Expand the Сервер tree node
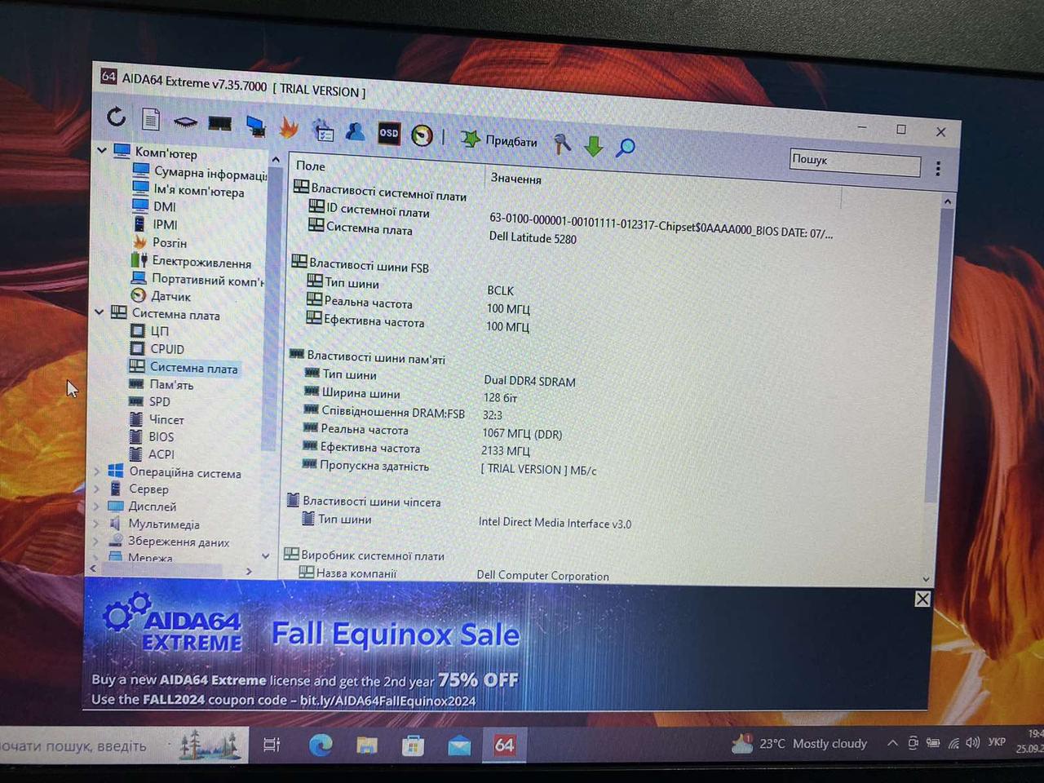Image resolution: width=1044 pixels, height=783 pixels. click(96, 489)
